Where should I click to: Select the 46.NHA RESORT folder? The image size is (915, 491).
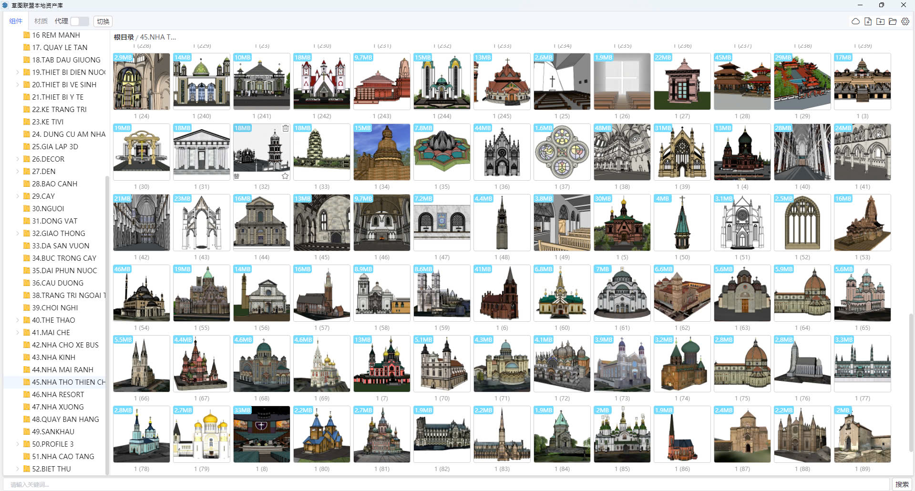coord(58,395)
